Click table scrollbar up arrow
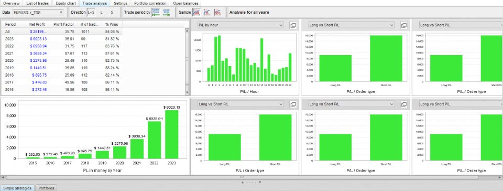This screenshot has height=191, width=503. click(187, 30)
